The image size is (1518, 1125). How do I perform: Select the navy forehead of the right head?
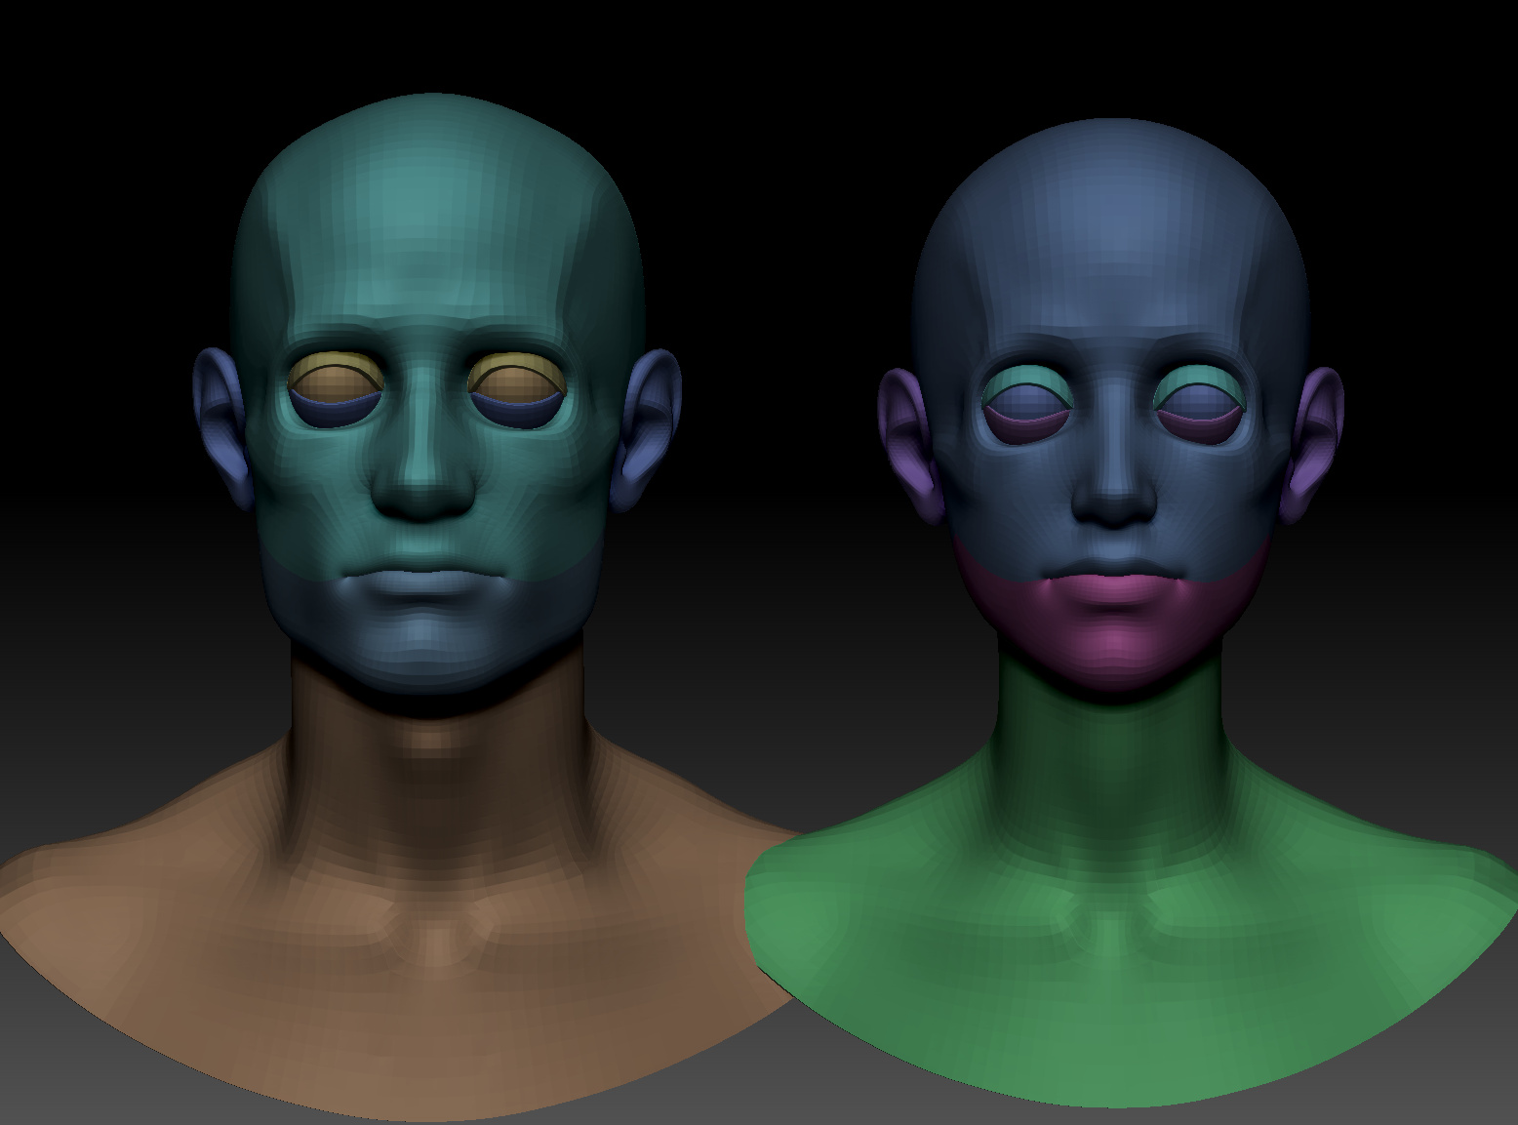pos(1112,234)
